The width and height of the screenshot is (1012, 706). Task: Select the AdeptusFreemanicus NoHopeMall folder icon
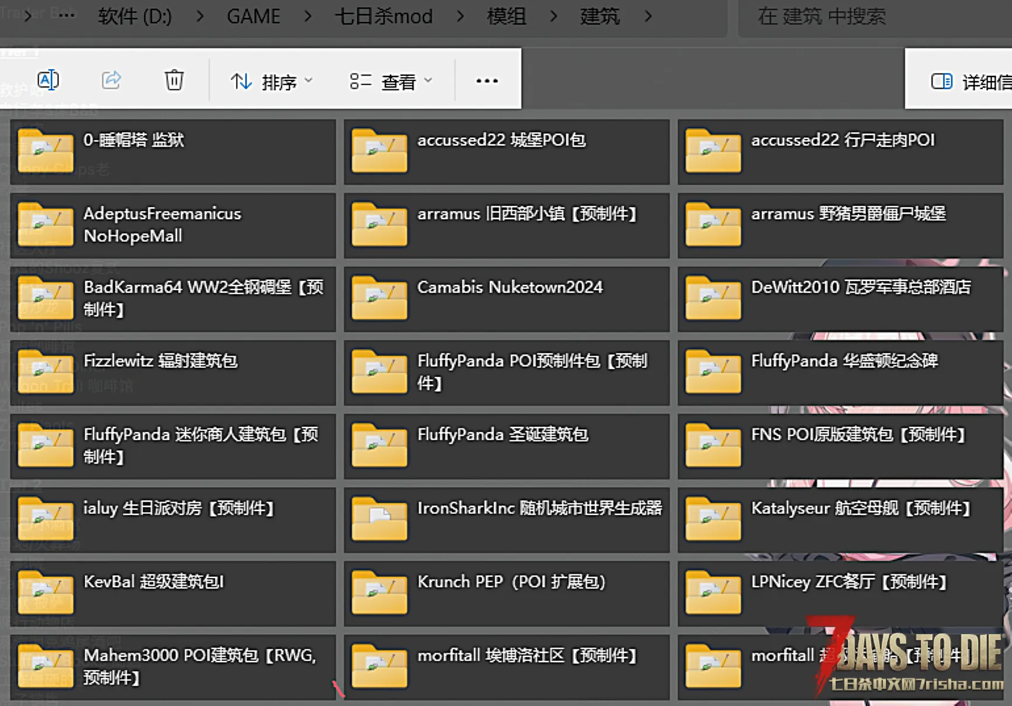pos(46,224)
